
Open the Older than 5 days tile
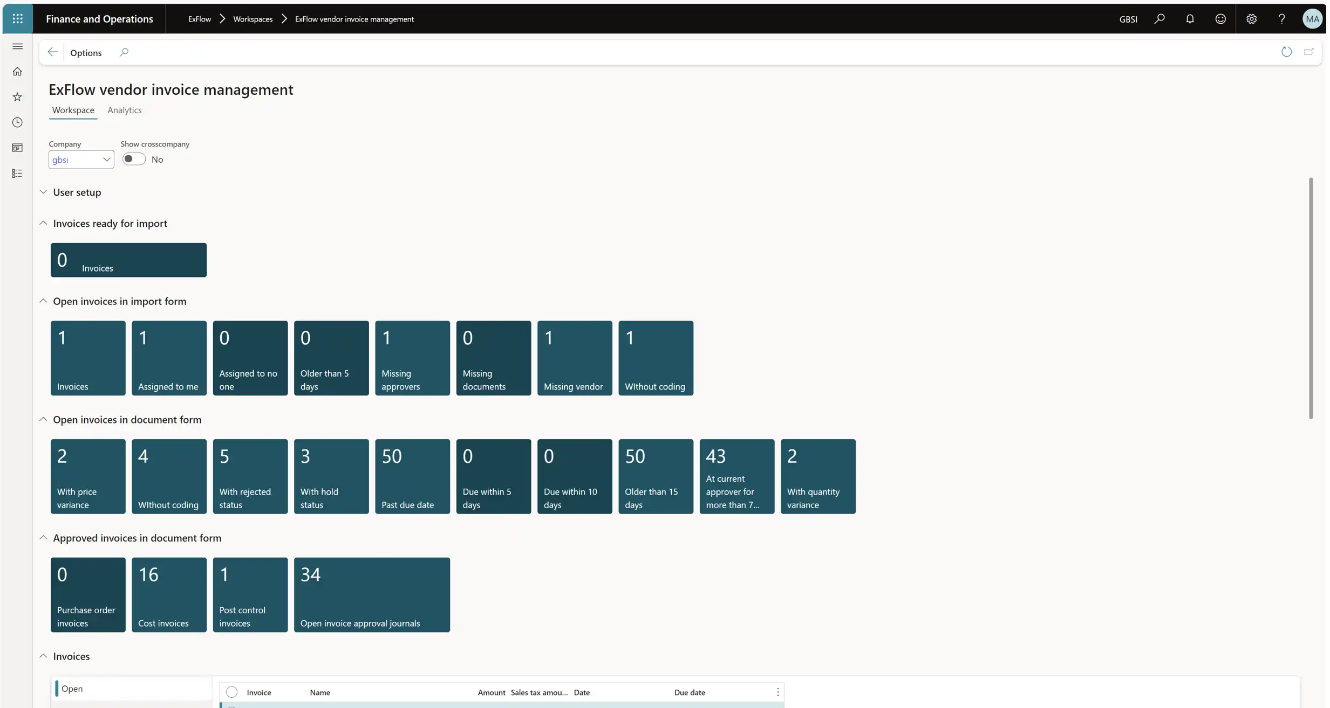[x=331, y=358]
